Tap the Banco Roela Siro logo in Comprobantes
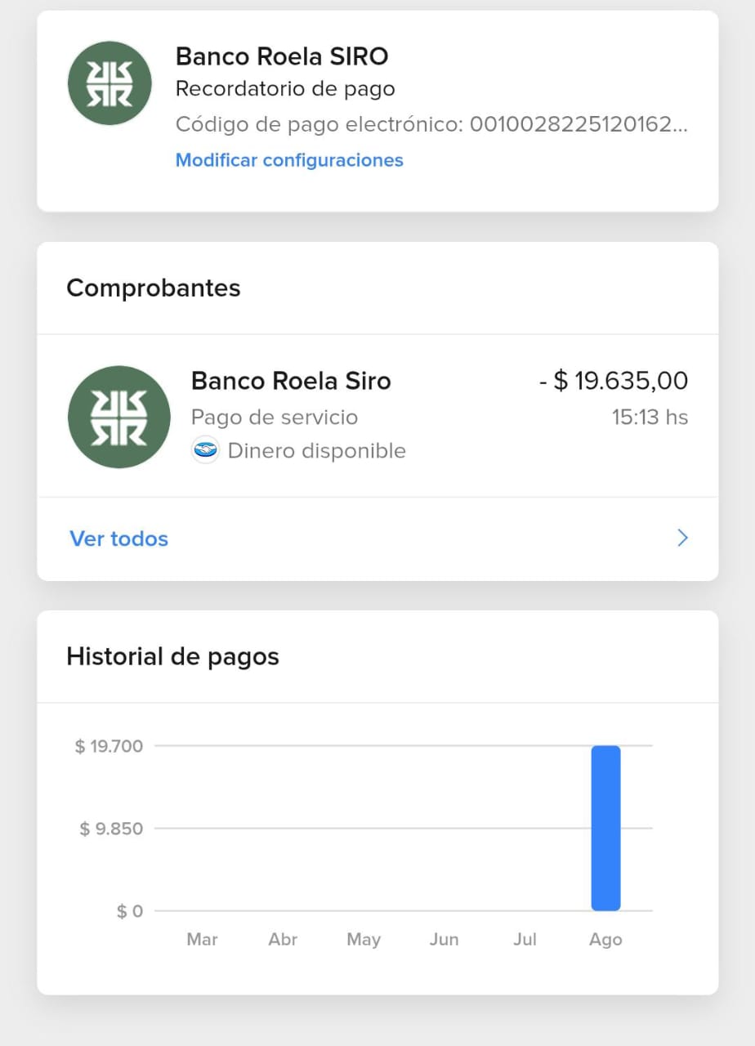 (x=118, y=417)
